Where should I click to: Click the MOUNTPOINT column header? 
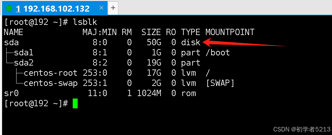click(x=230, y=32)
